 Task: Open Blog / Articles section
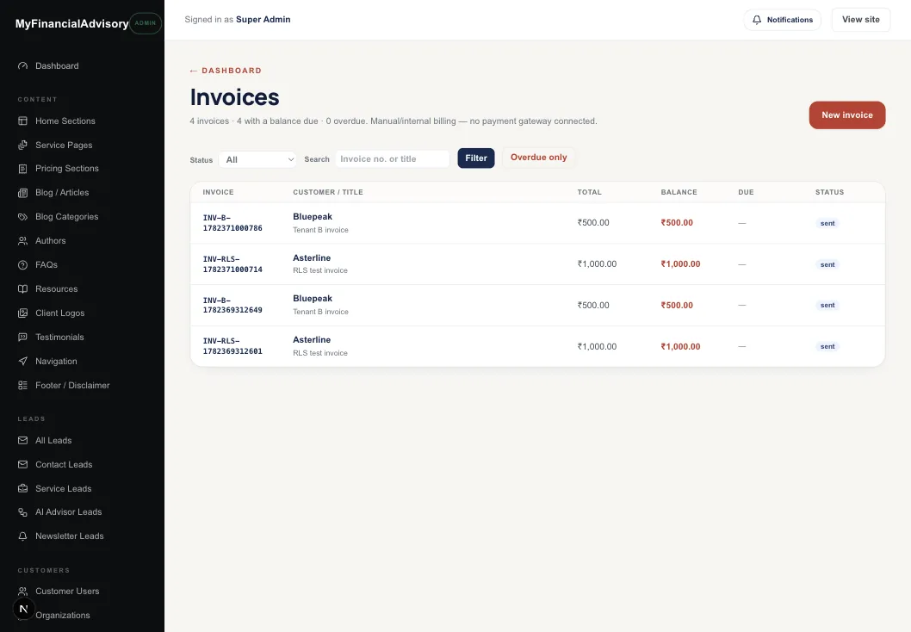(62, 192)
